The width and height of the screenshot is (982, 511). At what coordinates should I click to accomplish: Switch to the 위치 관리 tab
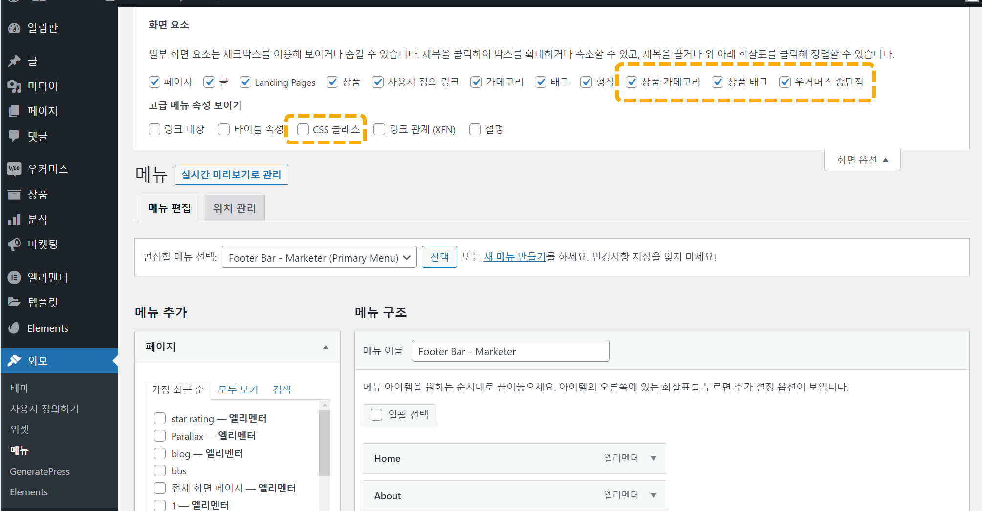[x=234, y=207]
